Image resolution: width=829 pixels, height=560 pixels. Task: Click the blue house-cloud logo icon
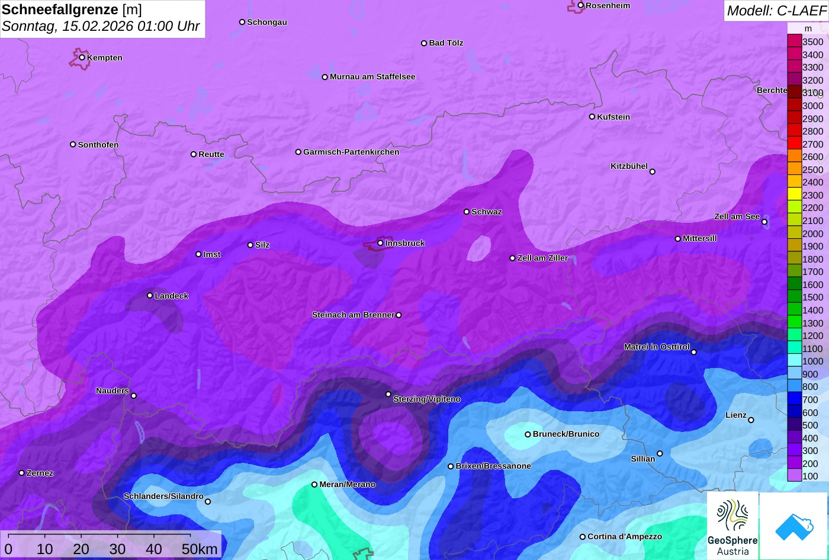click(x=794, y=526)
